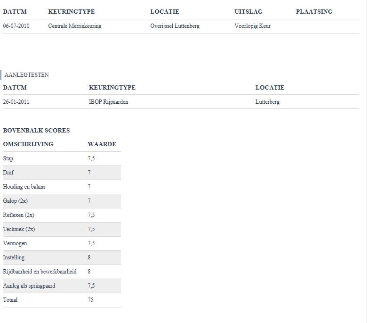Select the Houding en balans row label
The width and height of the screenshot is (369, 323).
click(24, 187)
